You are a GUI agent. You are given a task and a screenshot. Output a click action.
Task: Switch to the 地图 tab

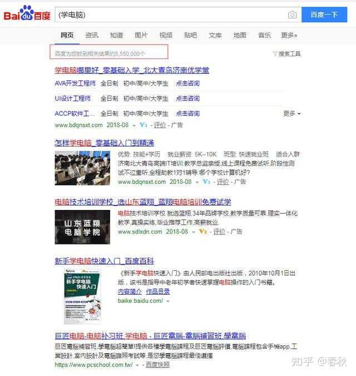240,35
